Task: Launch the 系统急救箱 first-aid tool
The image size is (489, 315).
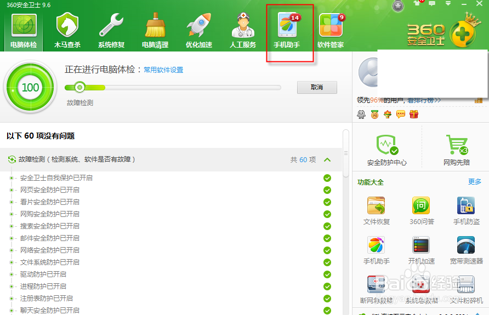Action: pos(422,290)
